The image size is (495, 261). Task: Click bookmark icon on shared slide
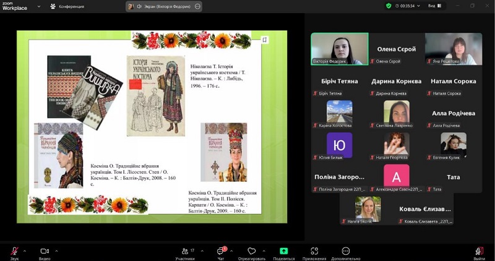point(265,40)
